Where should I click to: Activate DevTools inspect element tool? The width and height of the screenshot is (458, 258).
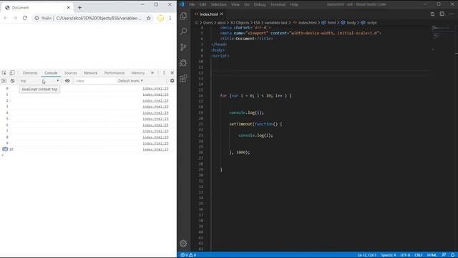pyautogui.click(x=4, y=73)
